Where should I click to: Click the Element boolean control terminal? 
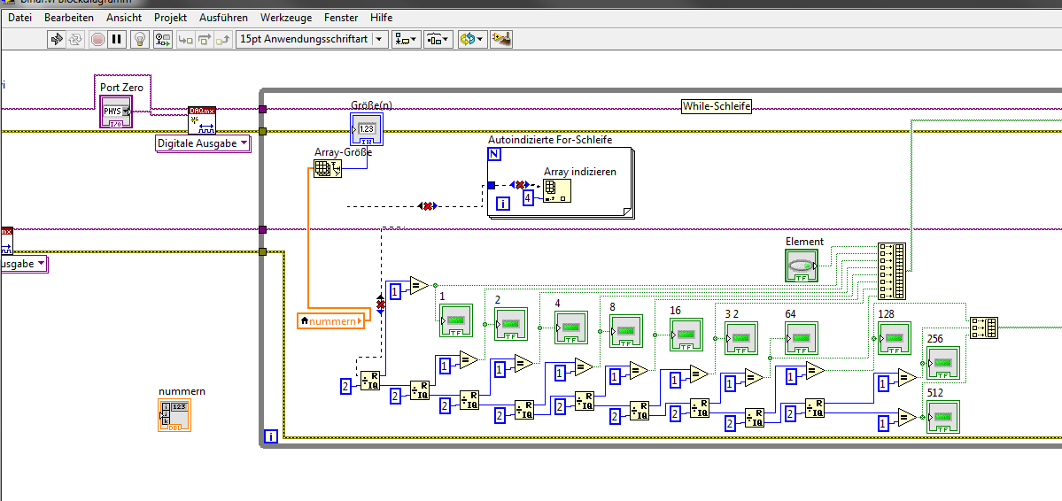click(801, 265)
